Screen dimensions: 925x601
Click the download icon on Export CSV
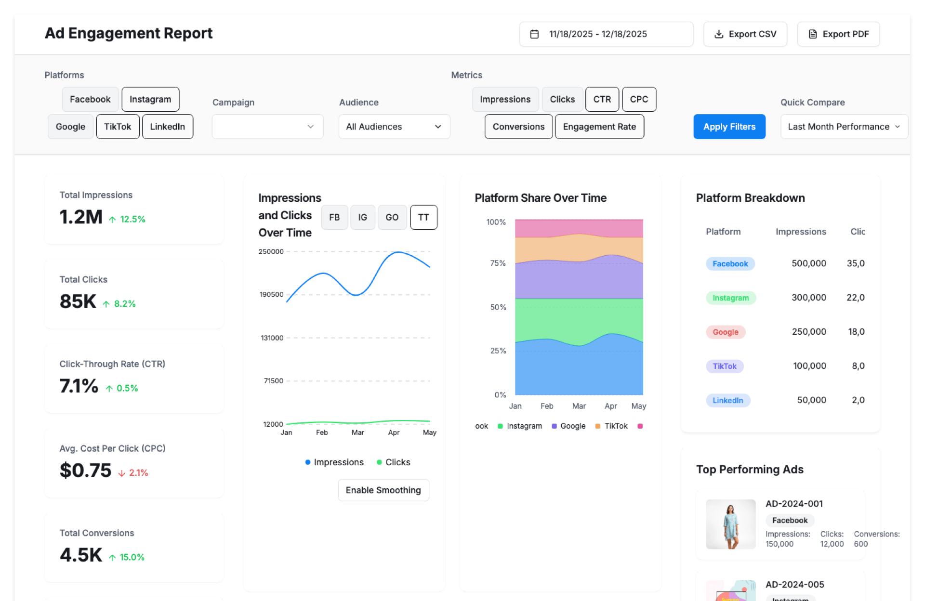pos(718,34)
